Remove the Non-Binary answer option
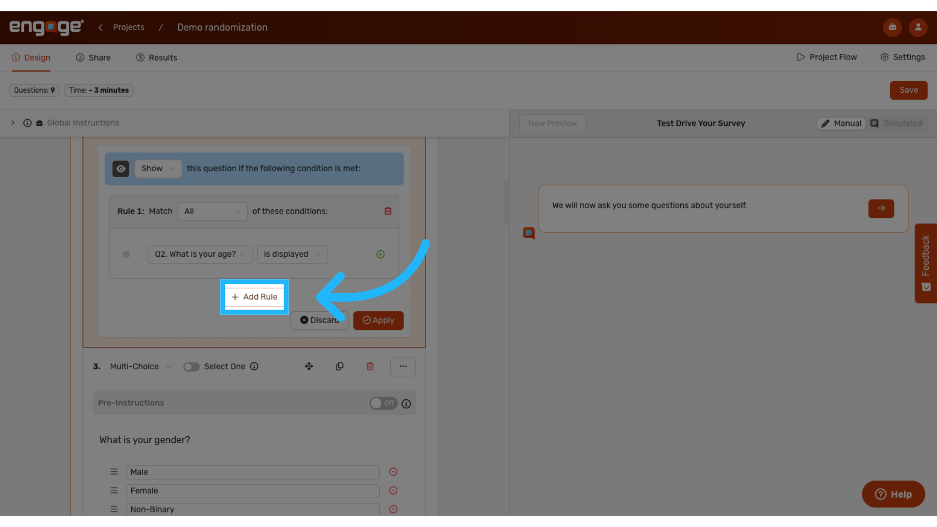This screenshot has width=937, height=527. 393,509
